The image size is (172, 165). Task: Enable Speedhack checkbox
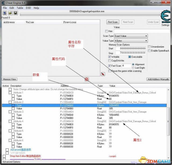[149, 51]
